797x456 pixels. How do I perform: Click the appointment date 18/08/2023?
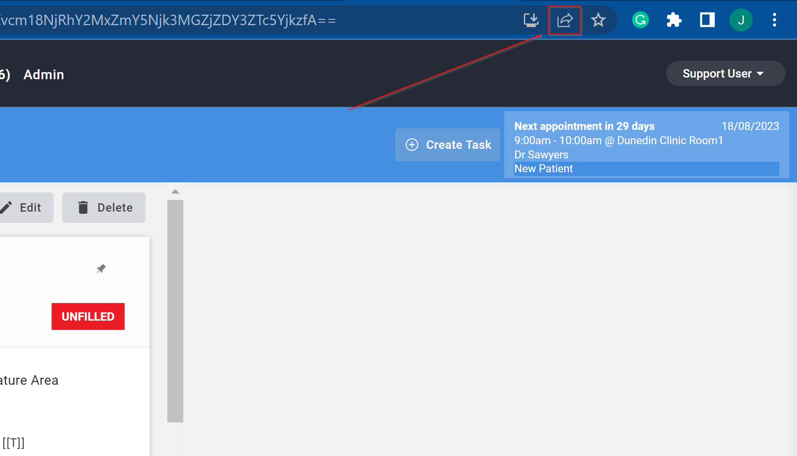pos(750,126)
